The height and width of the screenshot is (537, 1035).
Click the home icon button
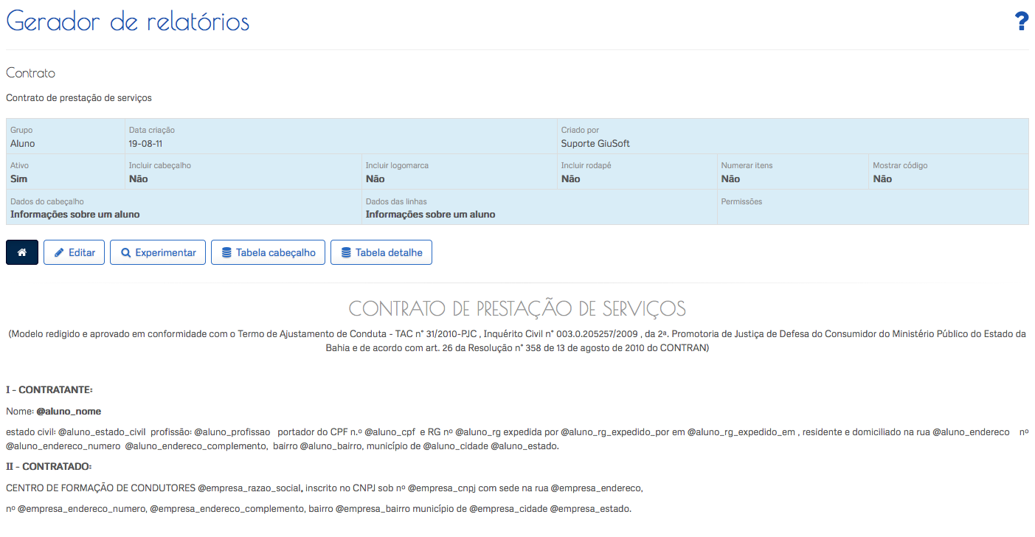[x=22, y=252]
